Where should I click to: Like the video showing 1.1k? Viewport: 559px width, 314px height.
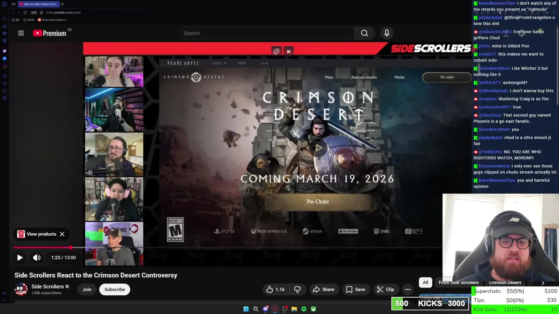275,290
